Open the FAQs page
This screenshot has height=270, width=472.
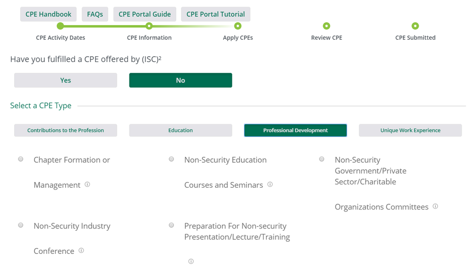pos(95,14)
